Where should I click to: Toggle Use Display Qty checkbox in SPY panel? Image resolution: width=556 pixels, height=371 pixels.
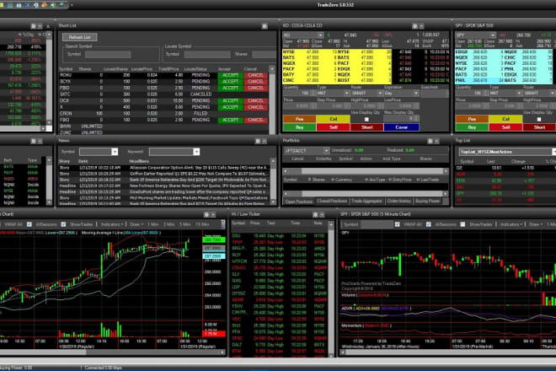(x=539, y=119)
